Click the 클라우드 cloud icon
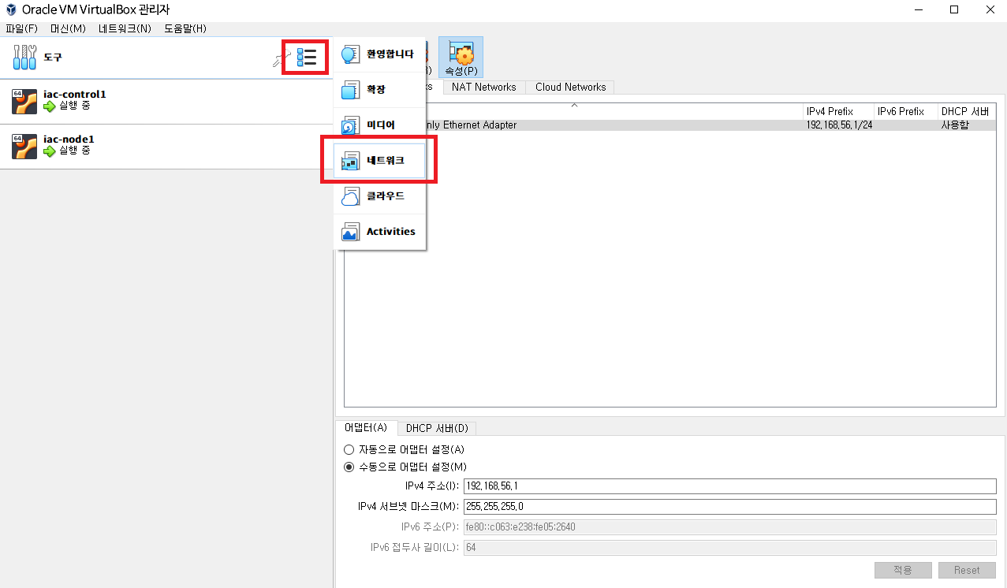This screenshot has height=588, width=1007. [350, 196]
